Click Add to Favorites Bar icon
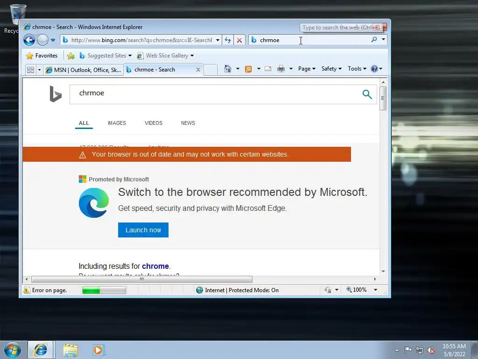Image resolution: width=478 pixels, height=359 pixels. click(71, 56)
